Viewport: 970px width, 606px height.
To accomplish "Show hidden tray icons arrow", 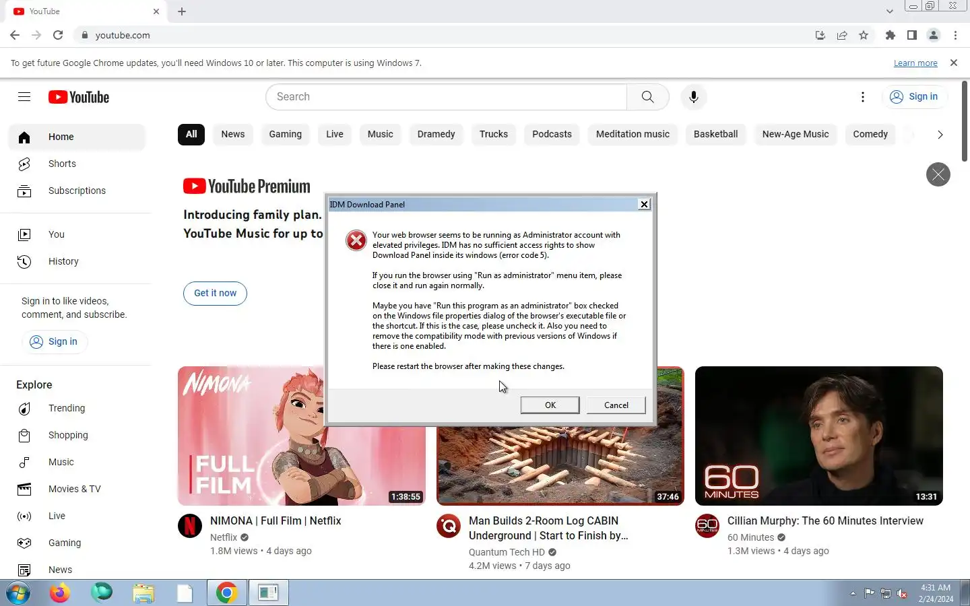I will click(853, 593).
